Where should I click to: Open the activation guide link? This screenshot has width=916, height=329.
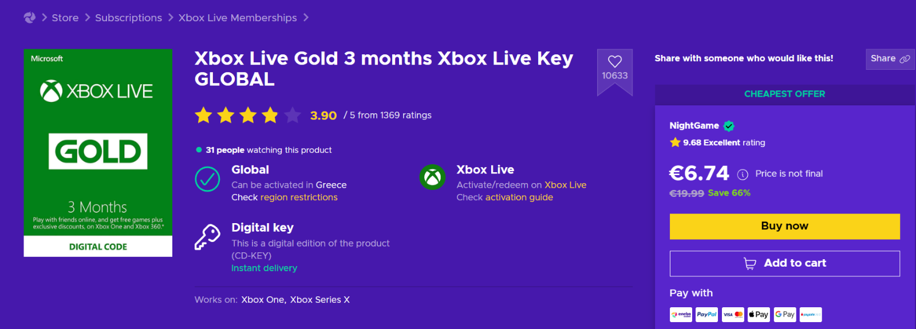point(519,197)
